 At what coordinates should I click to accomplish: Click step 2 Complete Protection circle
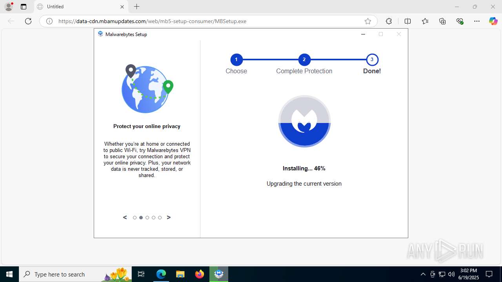pyautogui.click(x=304, y=60)
